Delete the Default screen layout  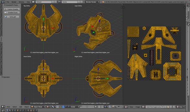56,2
